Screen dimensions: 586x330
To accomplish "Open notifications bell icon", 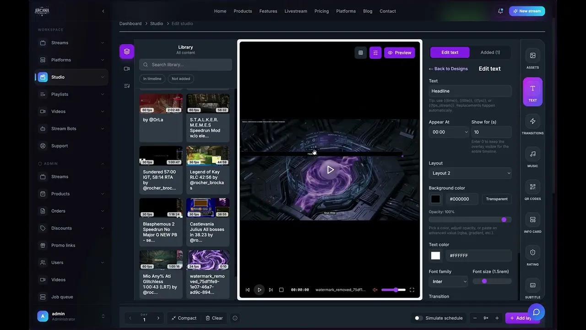I will (x=500, y=11).
